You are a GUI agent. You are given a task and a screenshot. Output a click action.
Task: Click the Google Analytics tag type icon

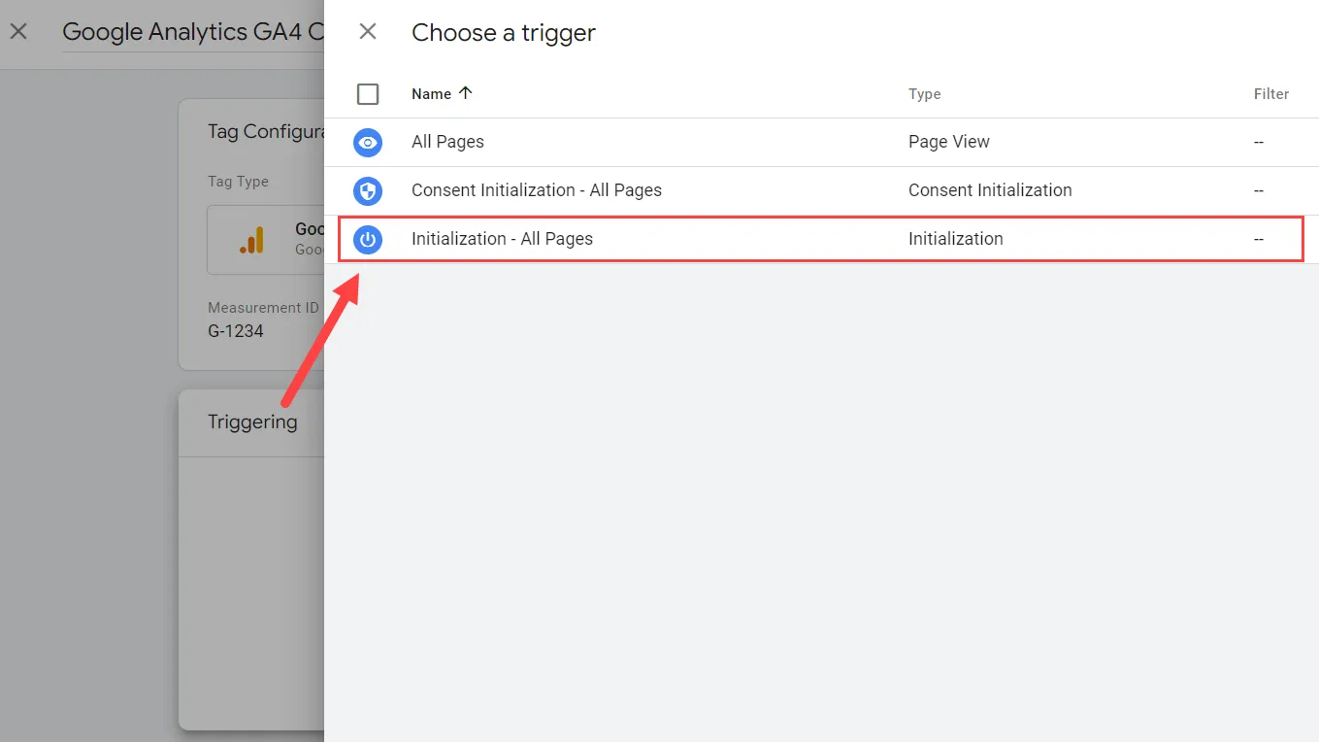251,240
